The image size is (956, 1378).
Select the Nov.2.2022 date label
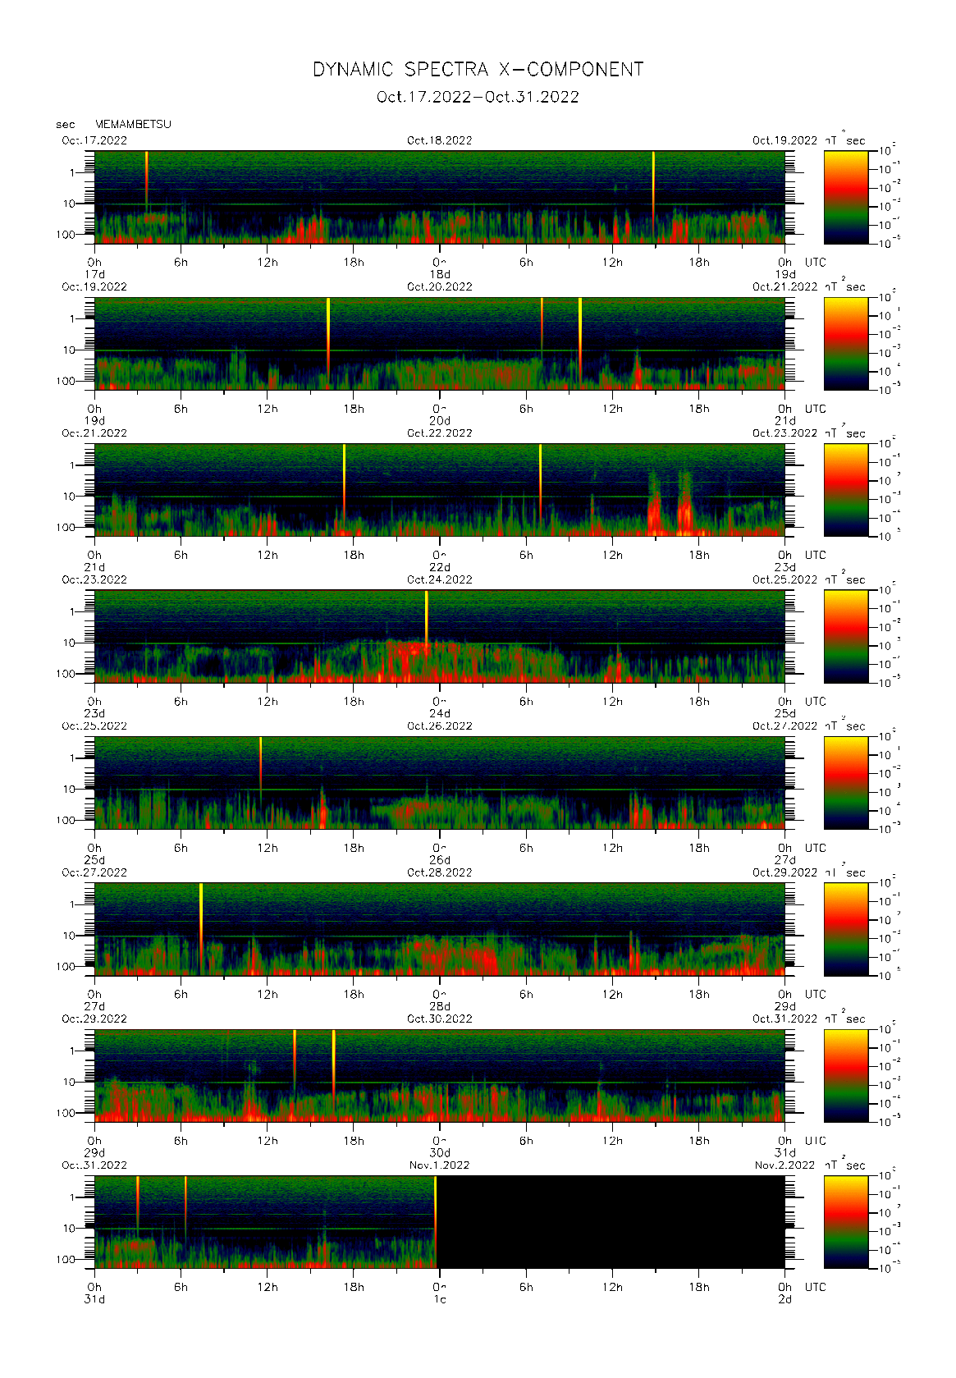[x=785, y=1165]
